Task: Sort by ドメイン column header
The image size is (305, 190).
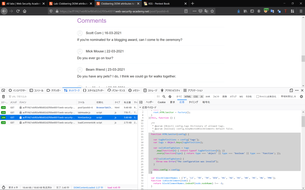Action: pos(48,102)
